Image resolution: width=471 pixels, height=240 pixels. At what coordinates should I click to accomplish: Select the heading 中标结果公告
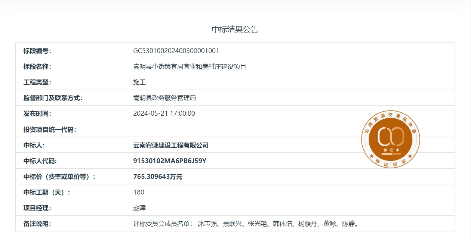pyautogui.click(x=235, y=29)
